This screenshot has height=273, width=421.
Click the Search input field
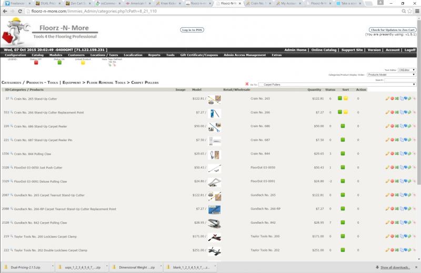click(x=400, y=80)
